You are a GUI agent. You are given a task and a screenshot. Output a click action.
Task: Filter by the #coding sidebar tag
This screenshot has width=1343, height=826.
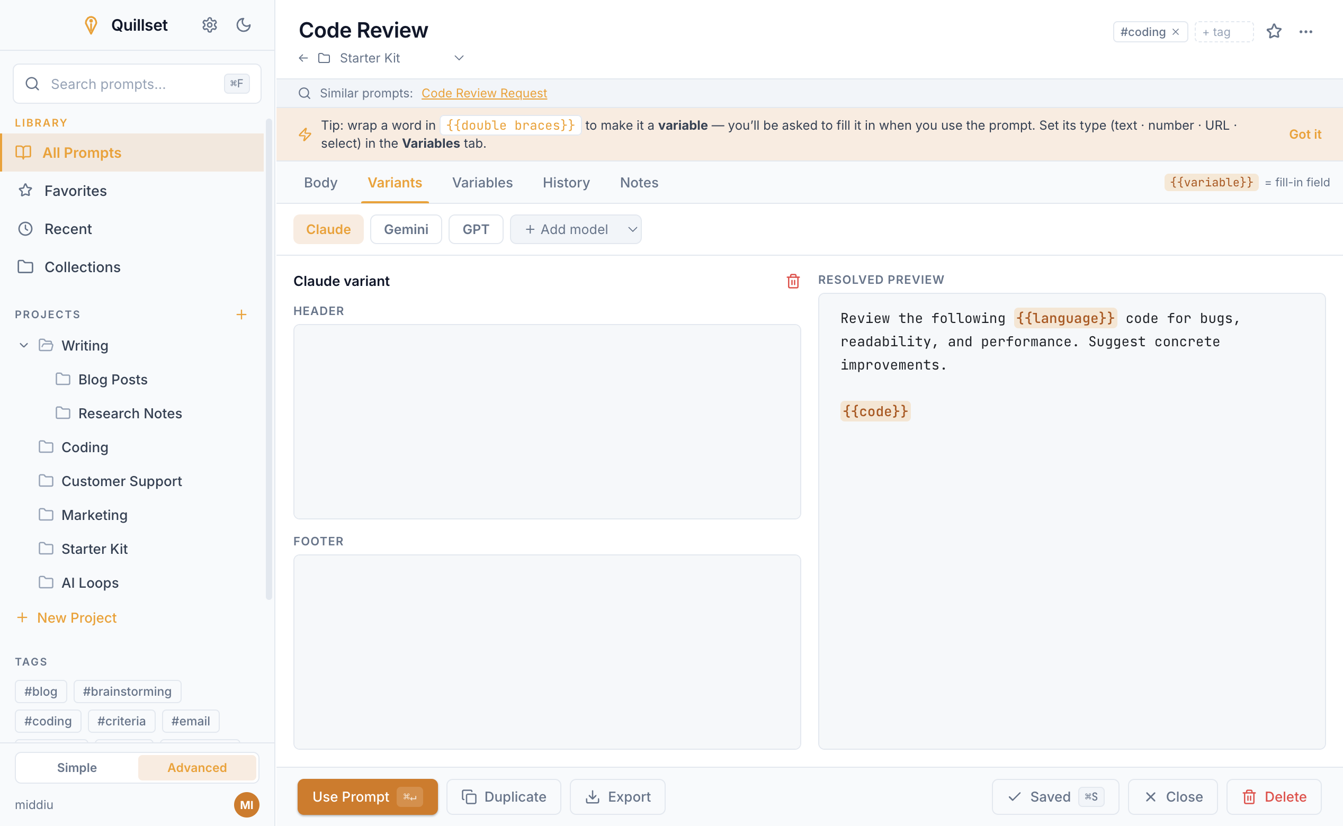point(48,721)
